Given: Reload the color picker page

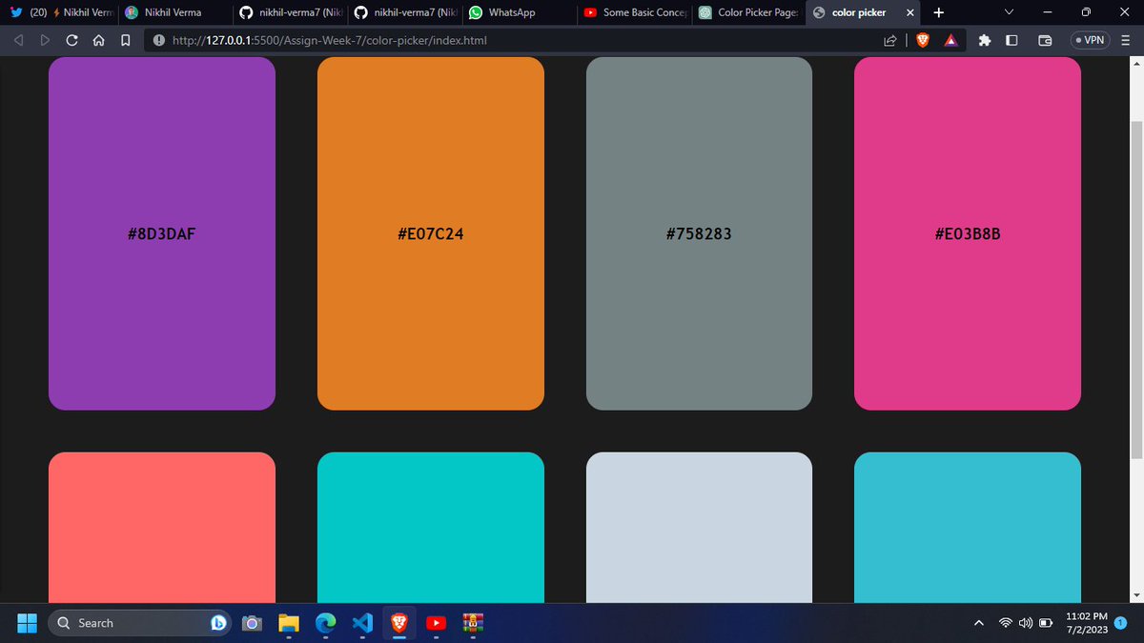Looking at the screenshot, I should click(72, 41).
